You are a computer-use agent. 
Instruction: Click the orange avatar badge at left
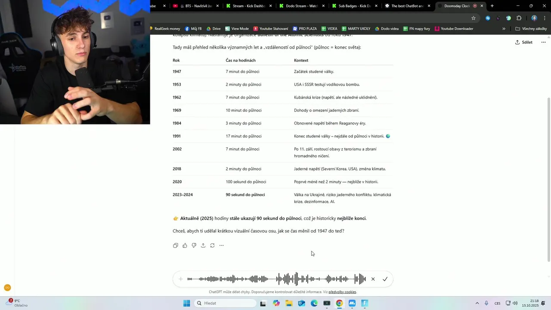click(7, 288)
